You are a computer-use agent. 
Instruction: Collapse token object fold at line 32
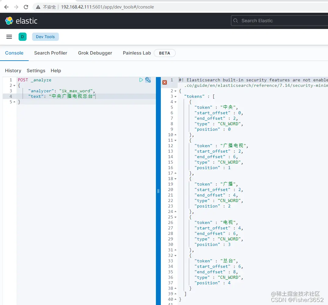point(175,256)
